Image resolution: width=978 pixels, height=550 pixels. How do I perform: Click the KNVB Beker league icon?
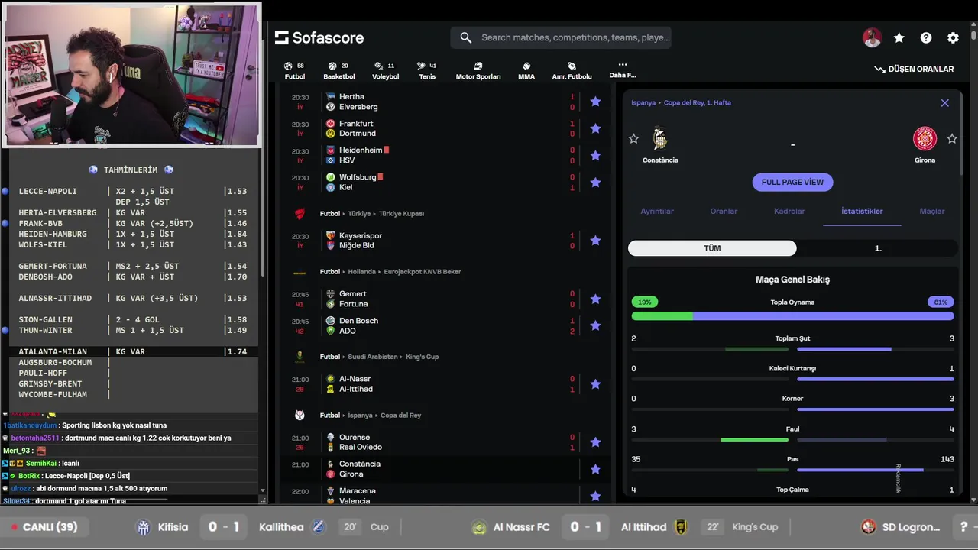[300, 272]
